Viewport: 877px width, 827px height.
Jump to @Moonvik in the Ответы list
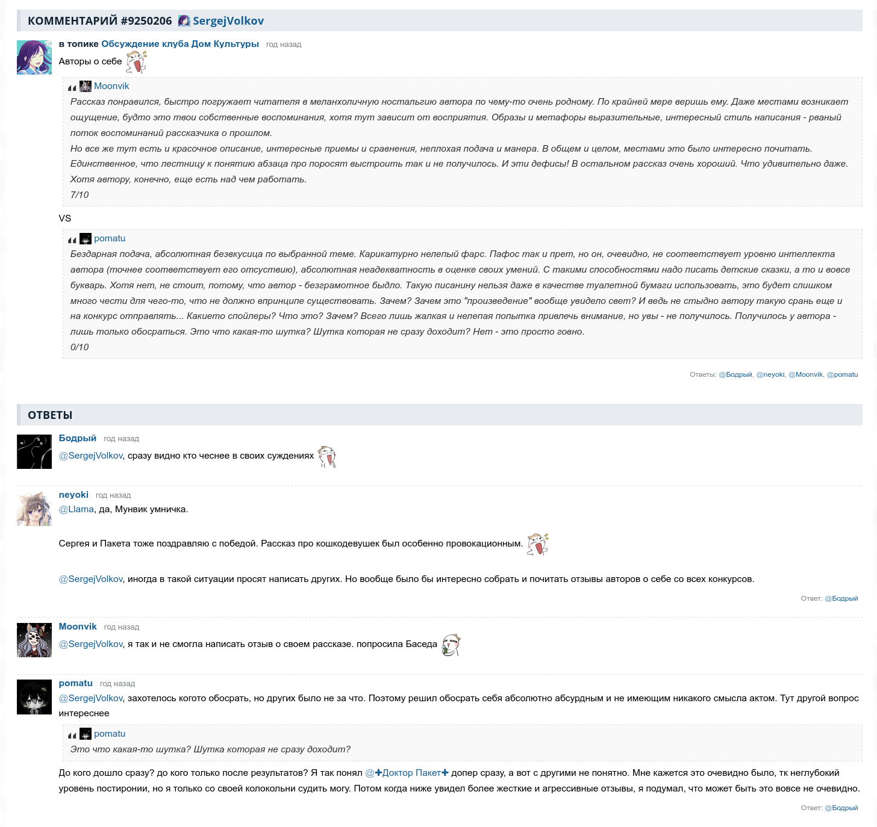(x=805, y=374)
